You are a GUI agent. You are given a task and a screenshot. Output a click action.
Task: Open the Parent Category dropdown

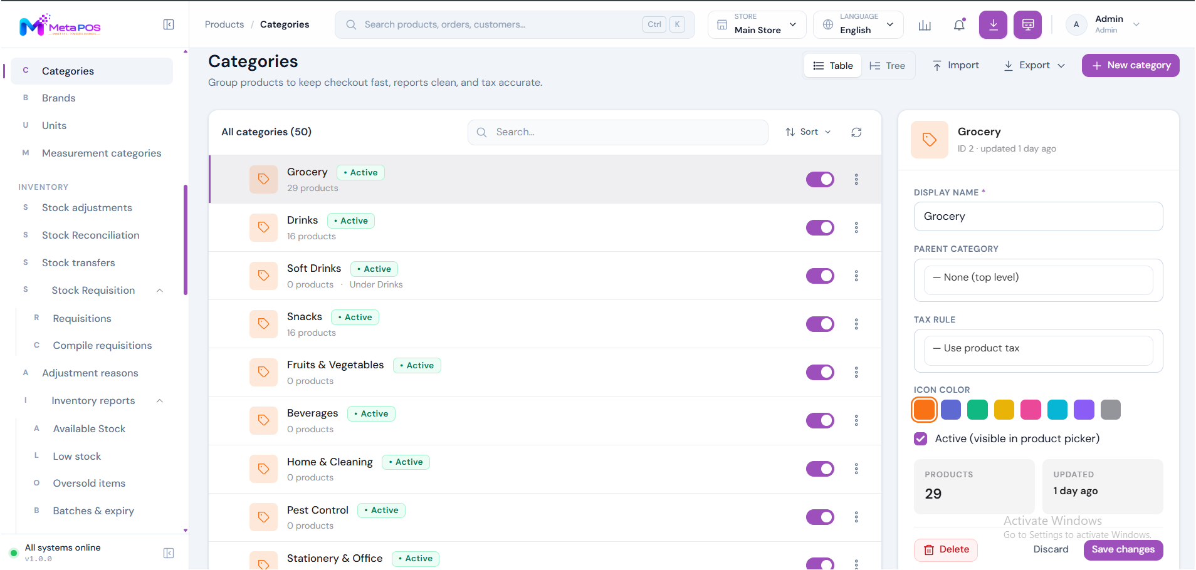click(1038, 280)
